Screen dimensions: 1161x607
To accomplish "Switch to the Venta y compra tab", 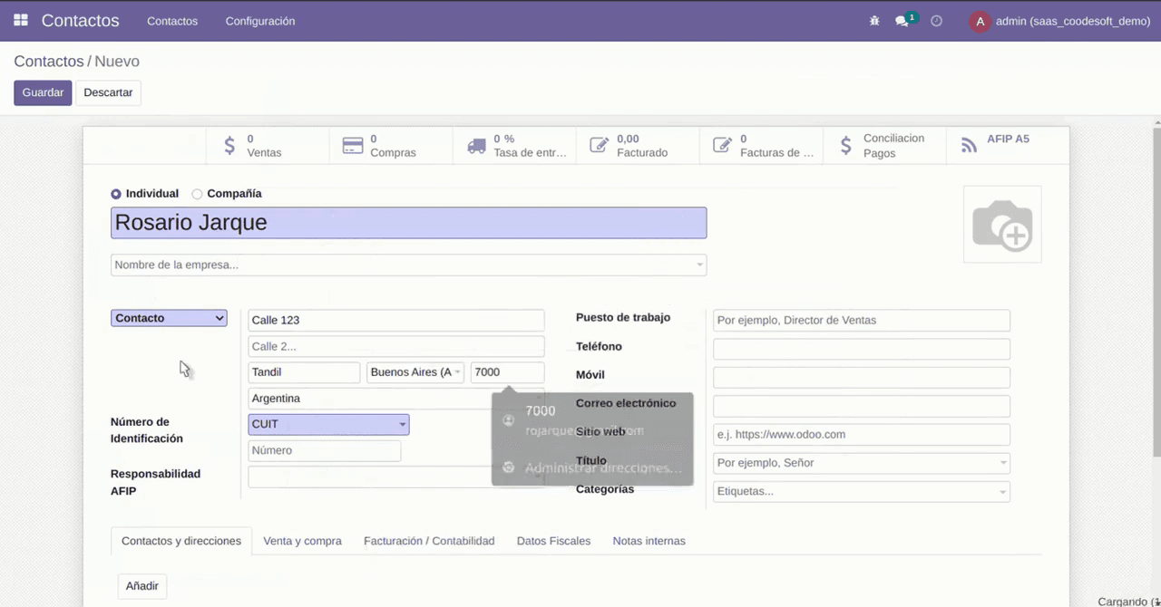I will coord(303,541).
